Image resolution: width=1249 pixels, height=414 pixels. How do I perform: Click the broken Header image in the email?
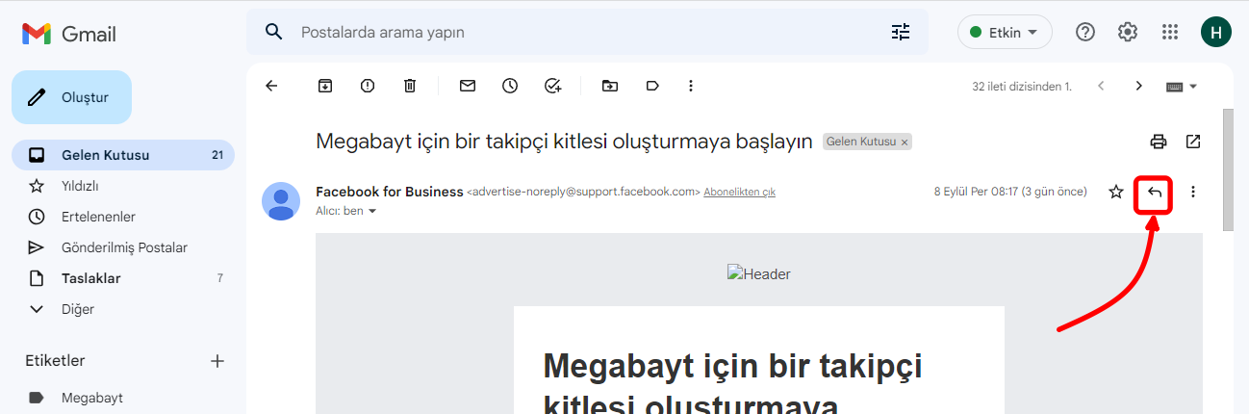758,274
